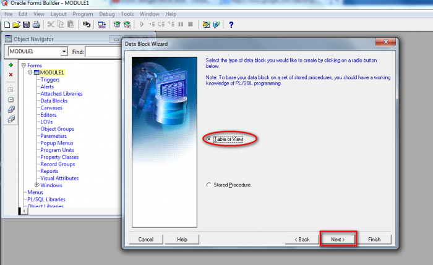The width and height of the screenshot is (433, 265).
Task: Select the Triggers tree node
Action: pos(50,80)
